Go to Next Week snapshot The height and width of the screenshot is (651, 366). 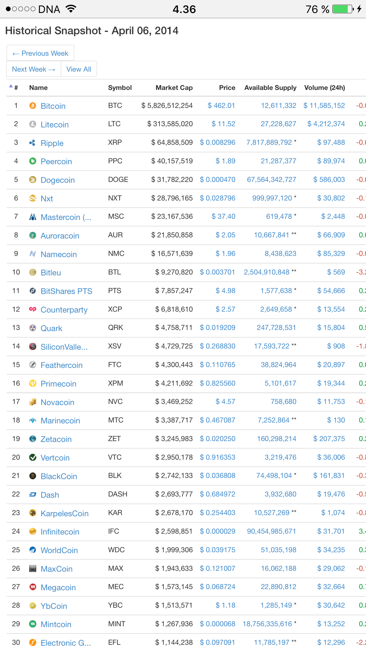[34, 69]
